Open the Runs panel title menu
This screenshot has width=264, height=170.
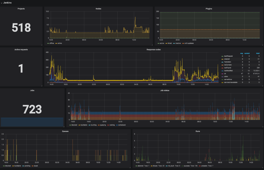198,131
